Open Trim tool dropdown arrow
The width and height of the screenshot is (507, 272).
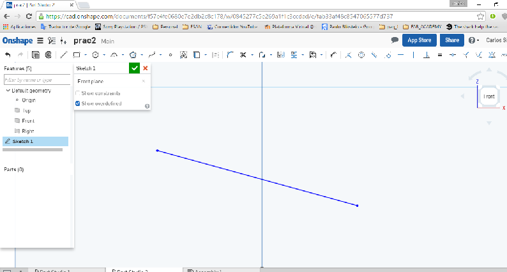pyautogui.click(x=252, y=55)
